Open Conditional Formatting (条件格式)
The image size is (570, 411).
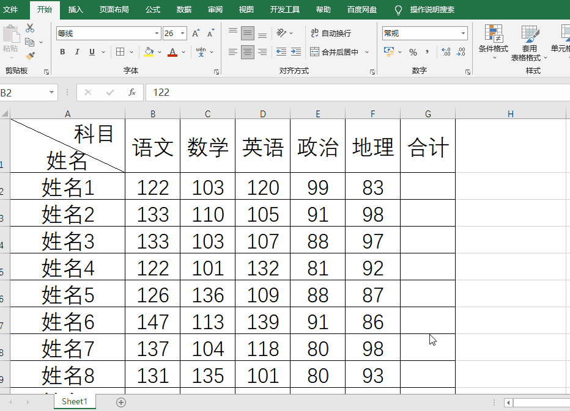click(x=494, y=42)
